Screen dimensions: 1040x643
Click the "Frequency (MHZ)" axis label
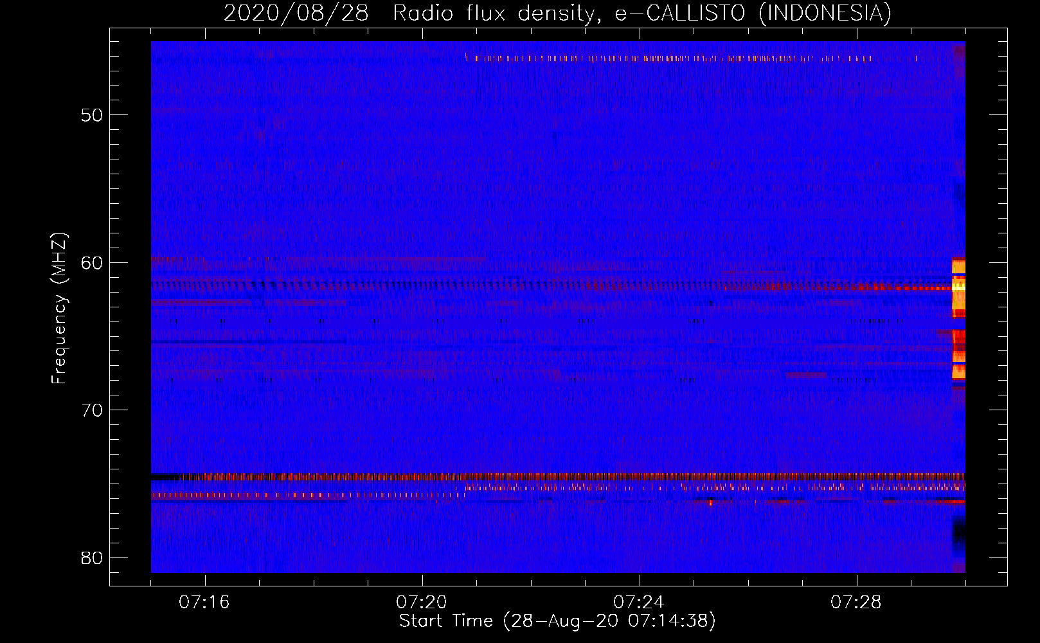tap(58, 309)
